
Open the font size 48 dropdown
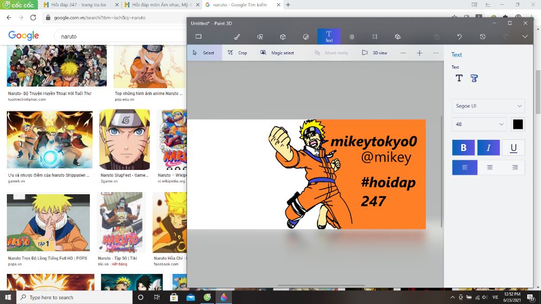[479, 124]
